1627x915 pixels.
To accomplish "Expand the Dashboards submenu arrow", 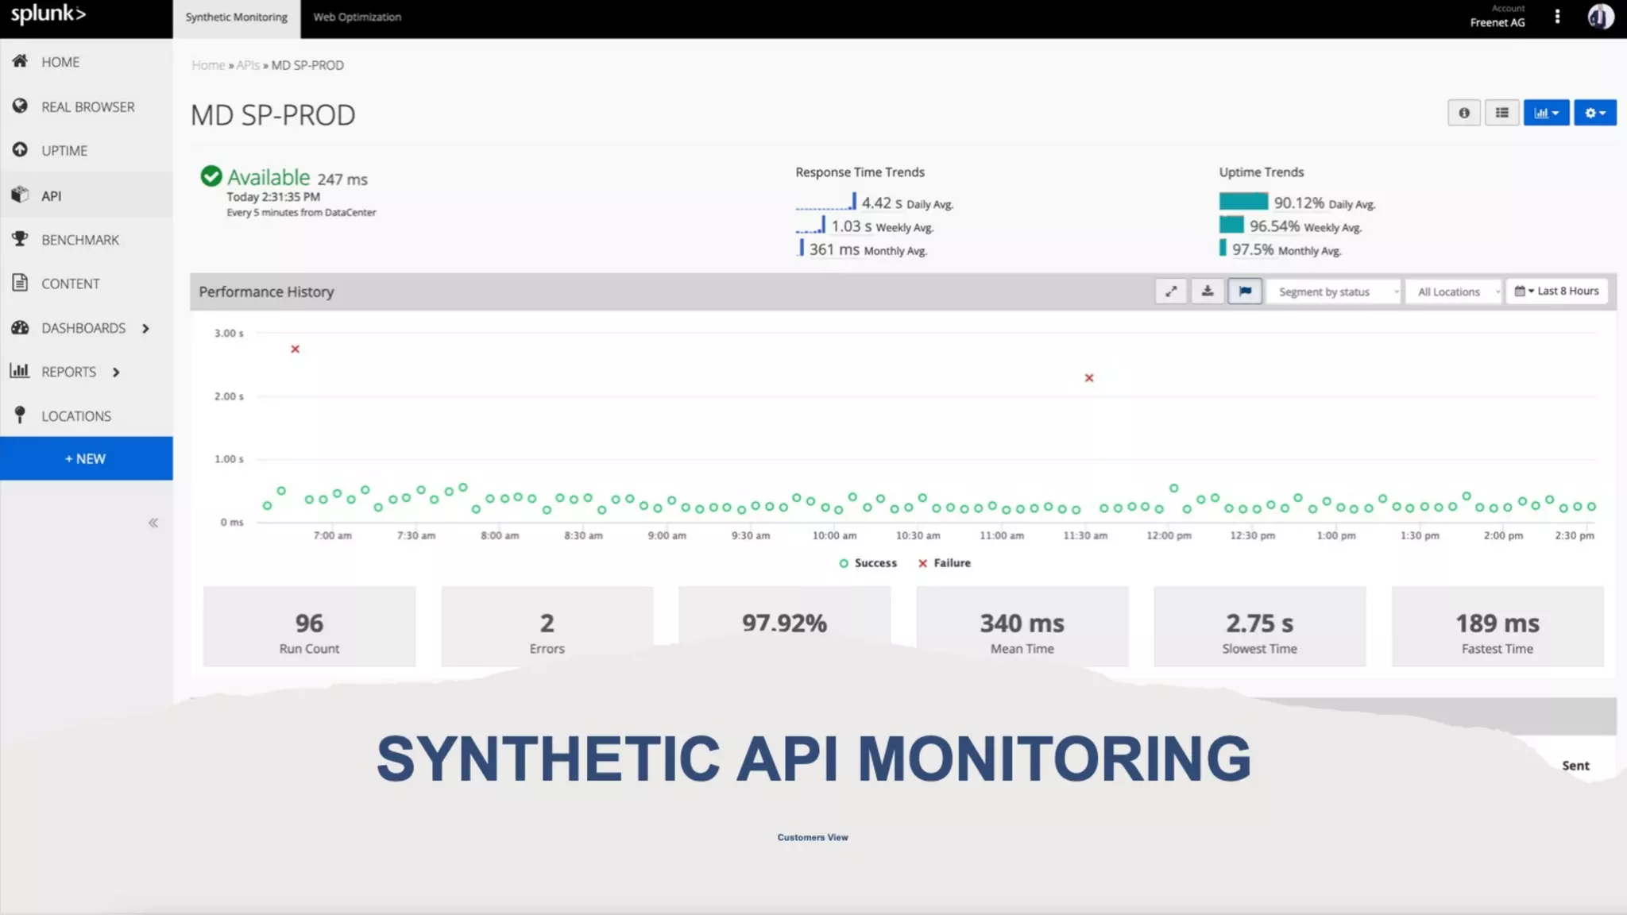I will (x=145, y=328).
